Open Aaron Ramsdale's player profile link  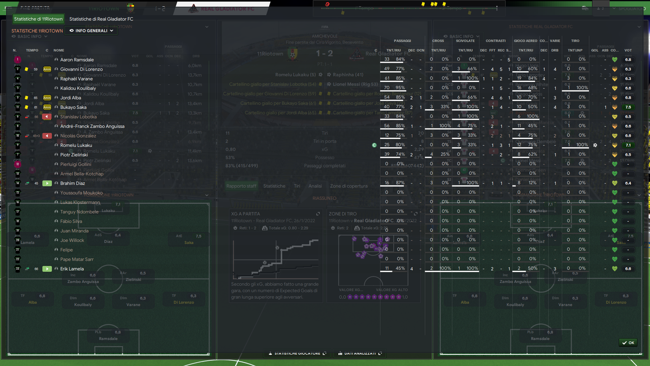[77, 59]
